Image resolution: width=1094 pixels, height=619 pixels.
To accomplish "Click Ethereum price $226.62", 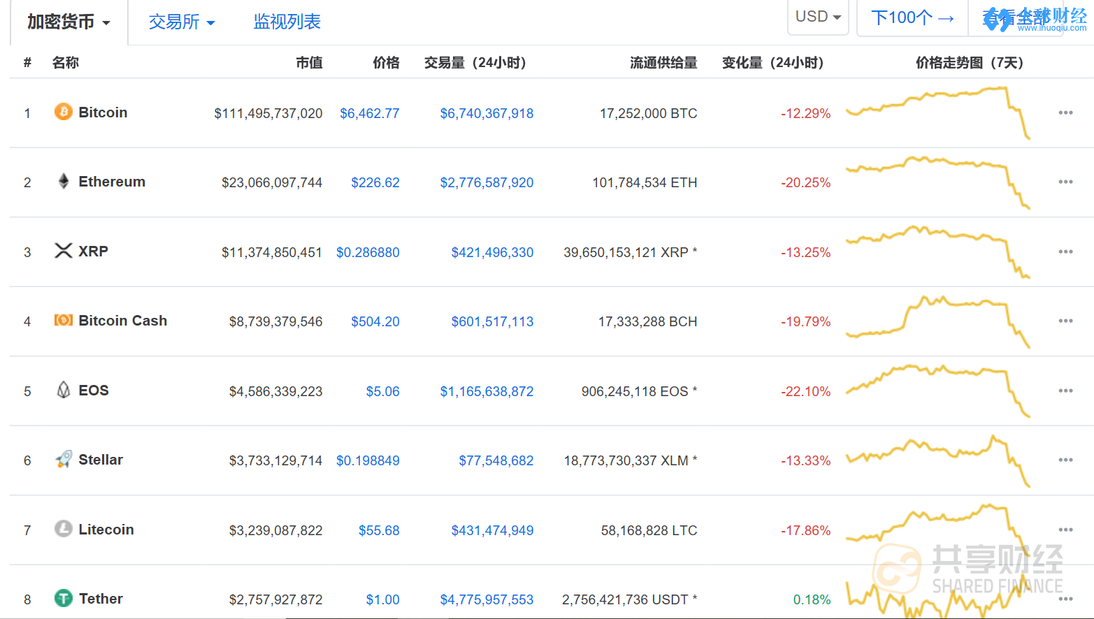I will click(375, 182).
